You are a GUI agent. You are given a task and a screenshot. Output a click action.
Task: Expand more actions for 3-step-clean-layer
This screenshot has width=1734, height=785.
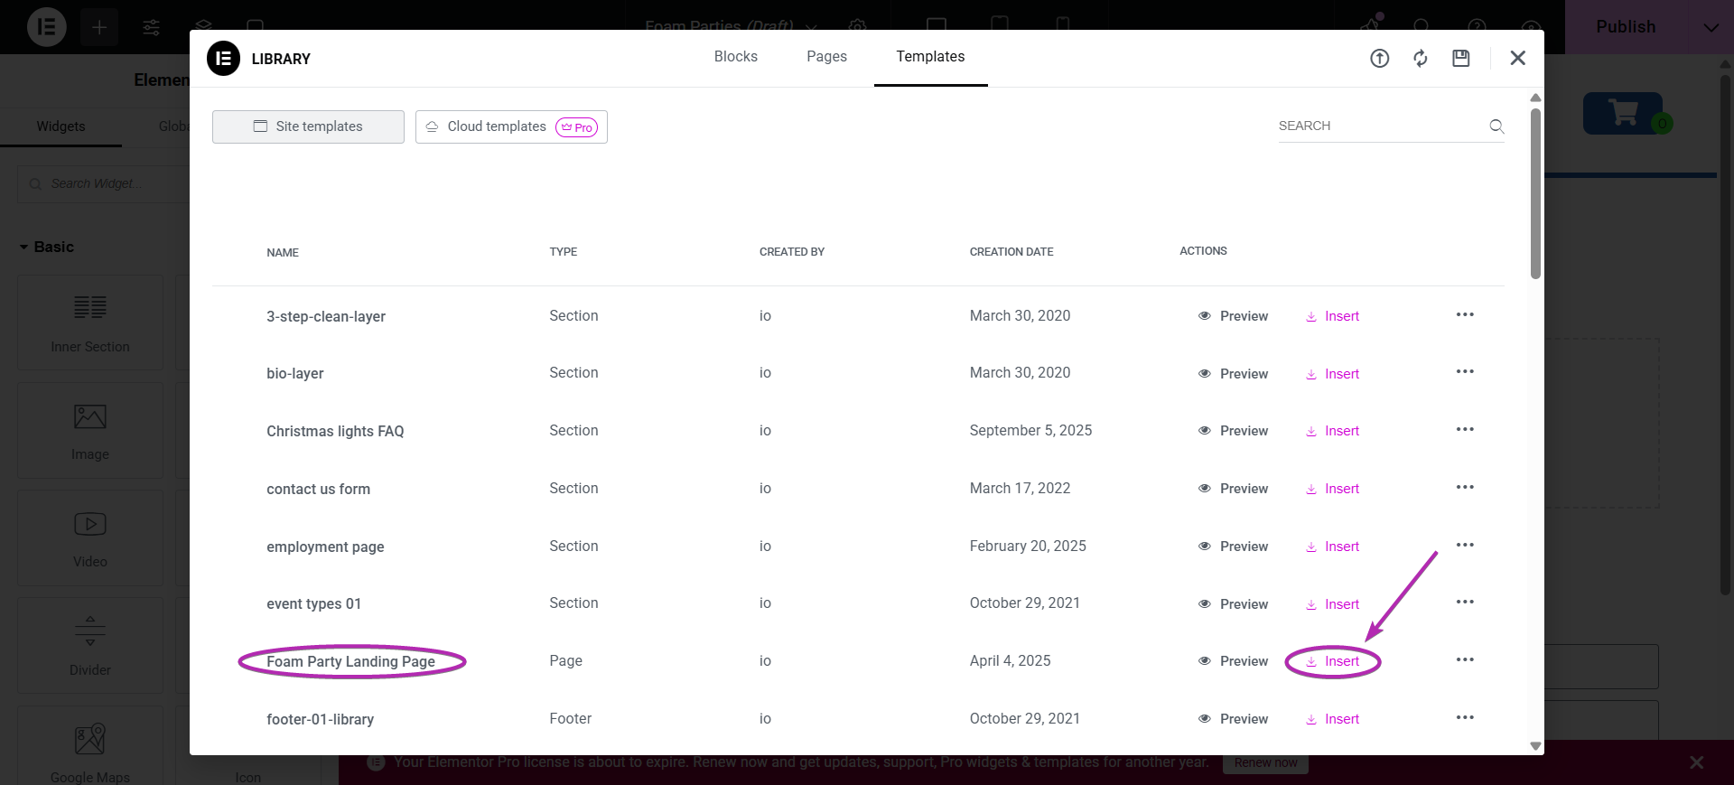tap(1464, 315)
